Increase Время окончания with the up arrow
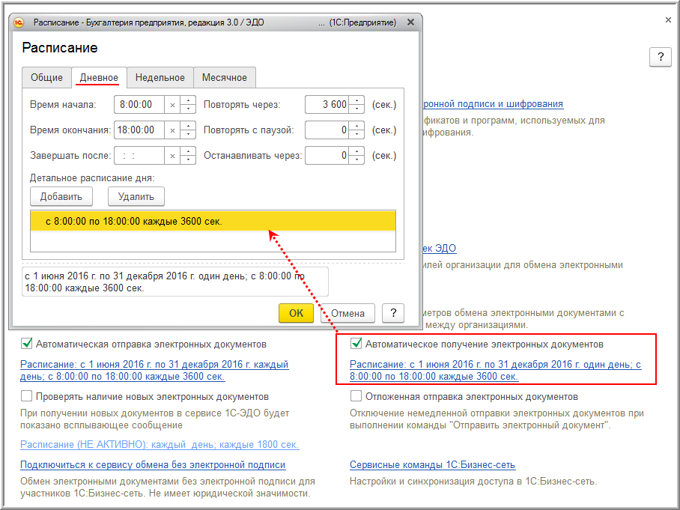The image size is (680, 510). [188, 126]
